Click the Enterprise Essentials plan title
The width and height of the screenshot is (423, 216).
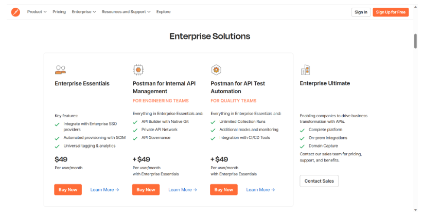pyautogui.click(x=82, y=84)
